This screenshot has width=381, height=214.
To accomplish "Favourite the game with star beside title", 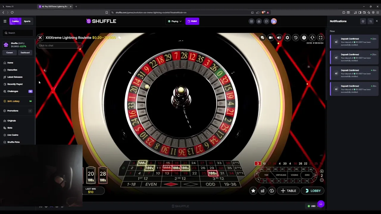I will (119, 38).
